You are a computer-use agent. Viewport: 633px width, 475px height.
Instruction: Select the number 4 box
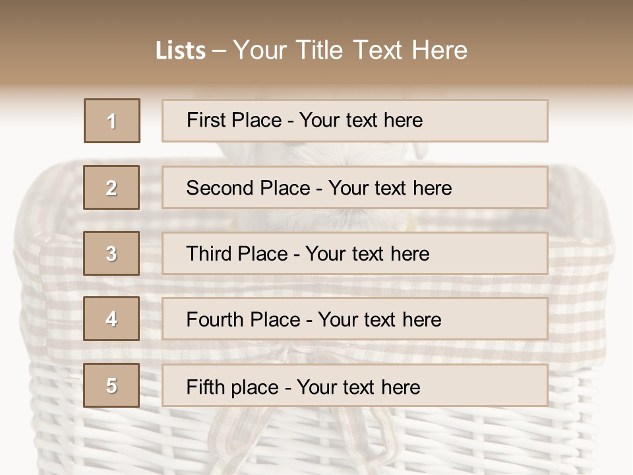click(111, 319)
